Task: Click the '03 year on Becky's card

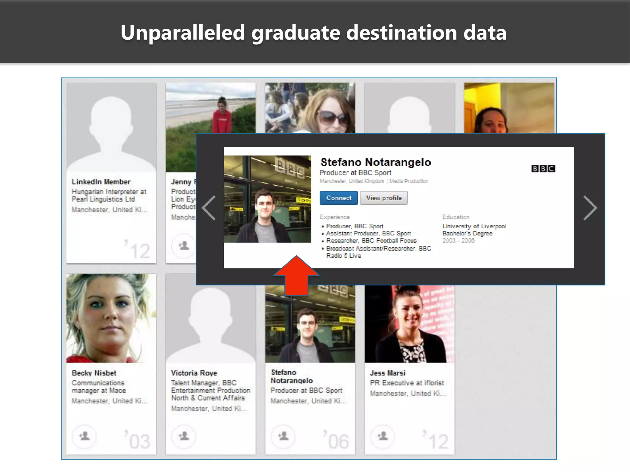Action: (138, 440)
